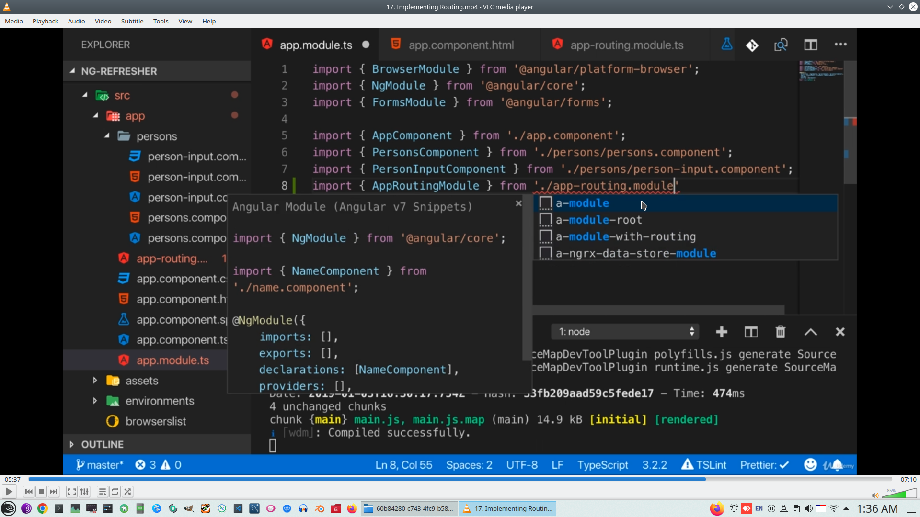Viewport: 920px width, 517px height.
Task: Toggle fullscreen video mode
Action: [x=71, y=492]
